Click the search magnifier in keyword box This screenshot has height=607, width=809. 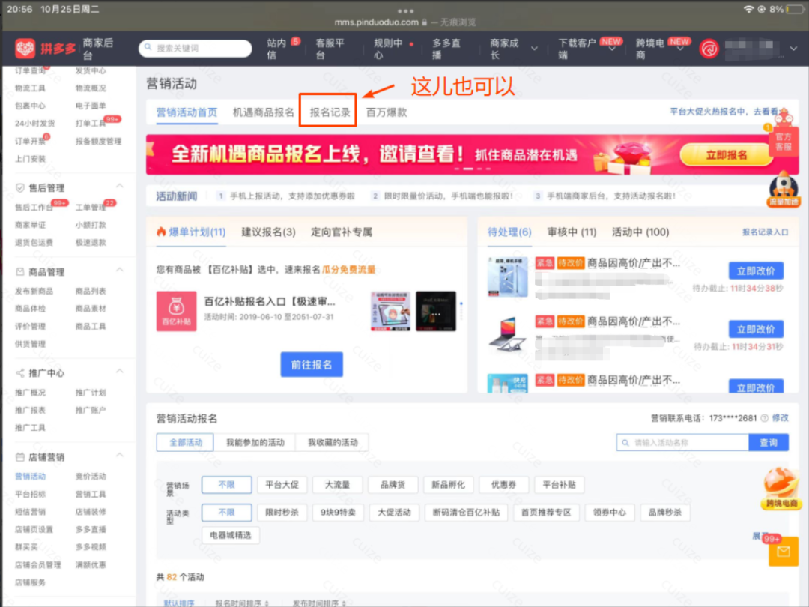tap(148, 47)
